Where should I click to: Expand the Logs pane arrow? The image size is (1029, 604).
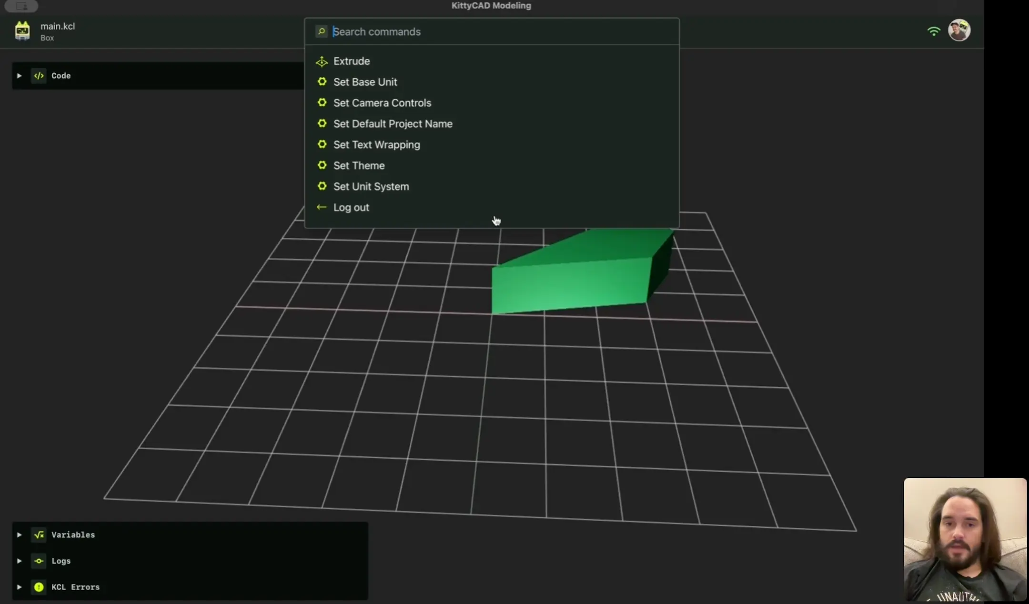(x=19, y=561)
